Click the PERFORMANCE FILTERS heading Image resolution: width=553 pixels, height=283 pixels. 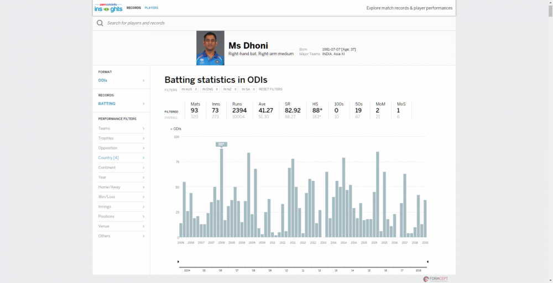(x=117, y=119)
